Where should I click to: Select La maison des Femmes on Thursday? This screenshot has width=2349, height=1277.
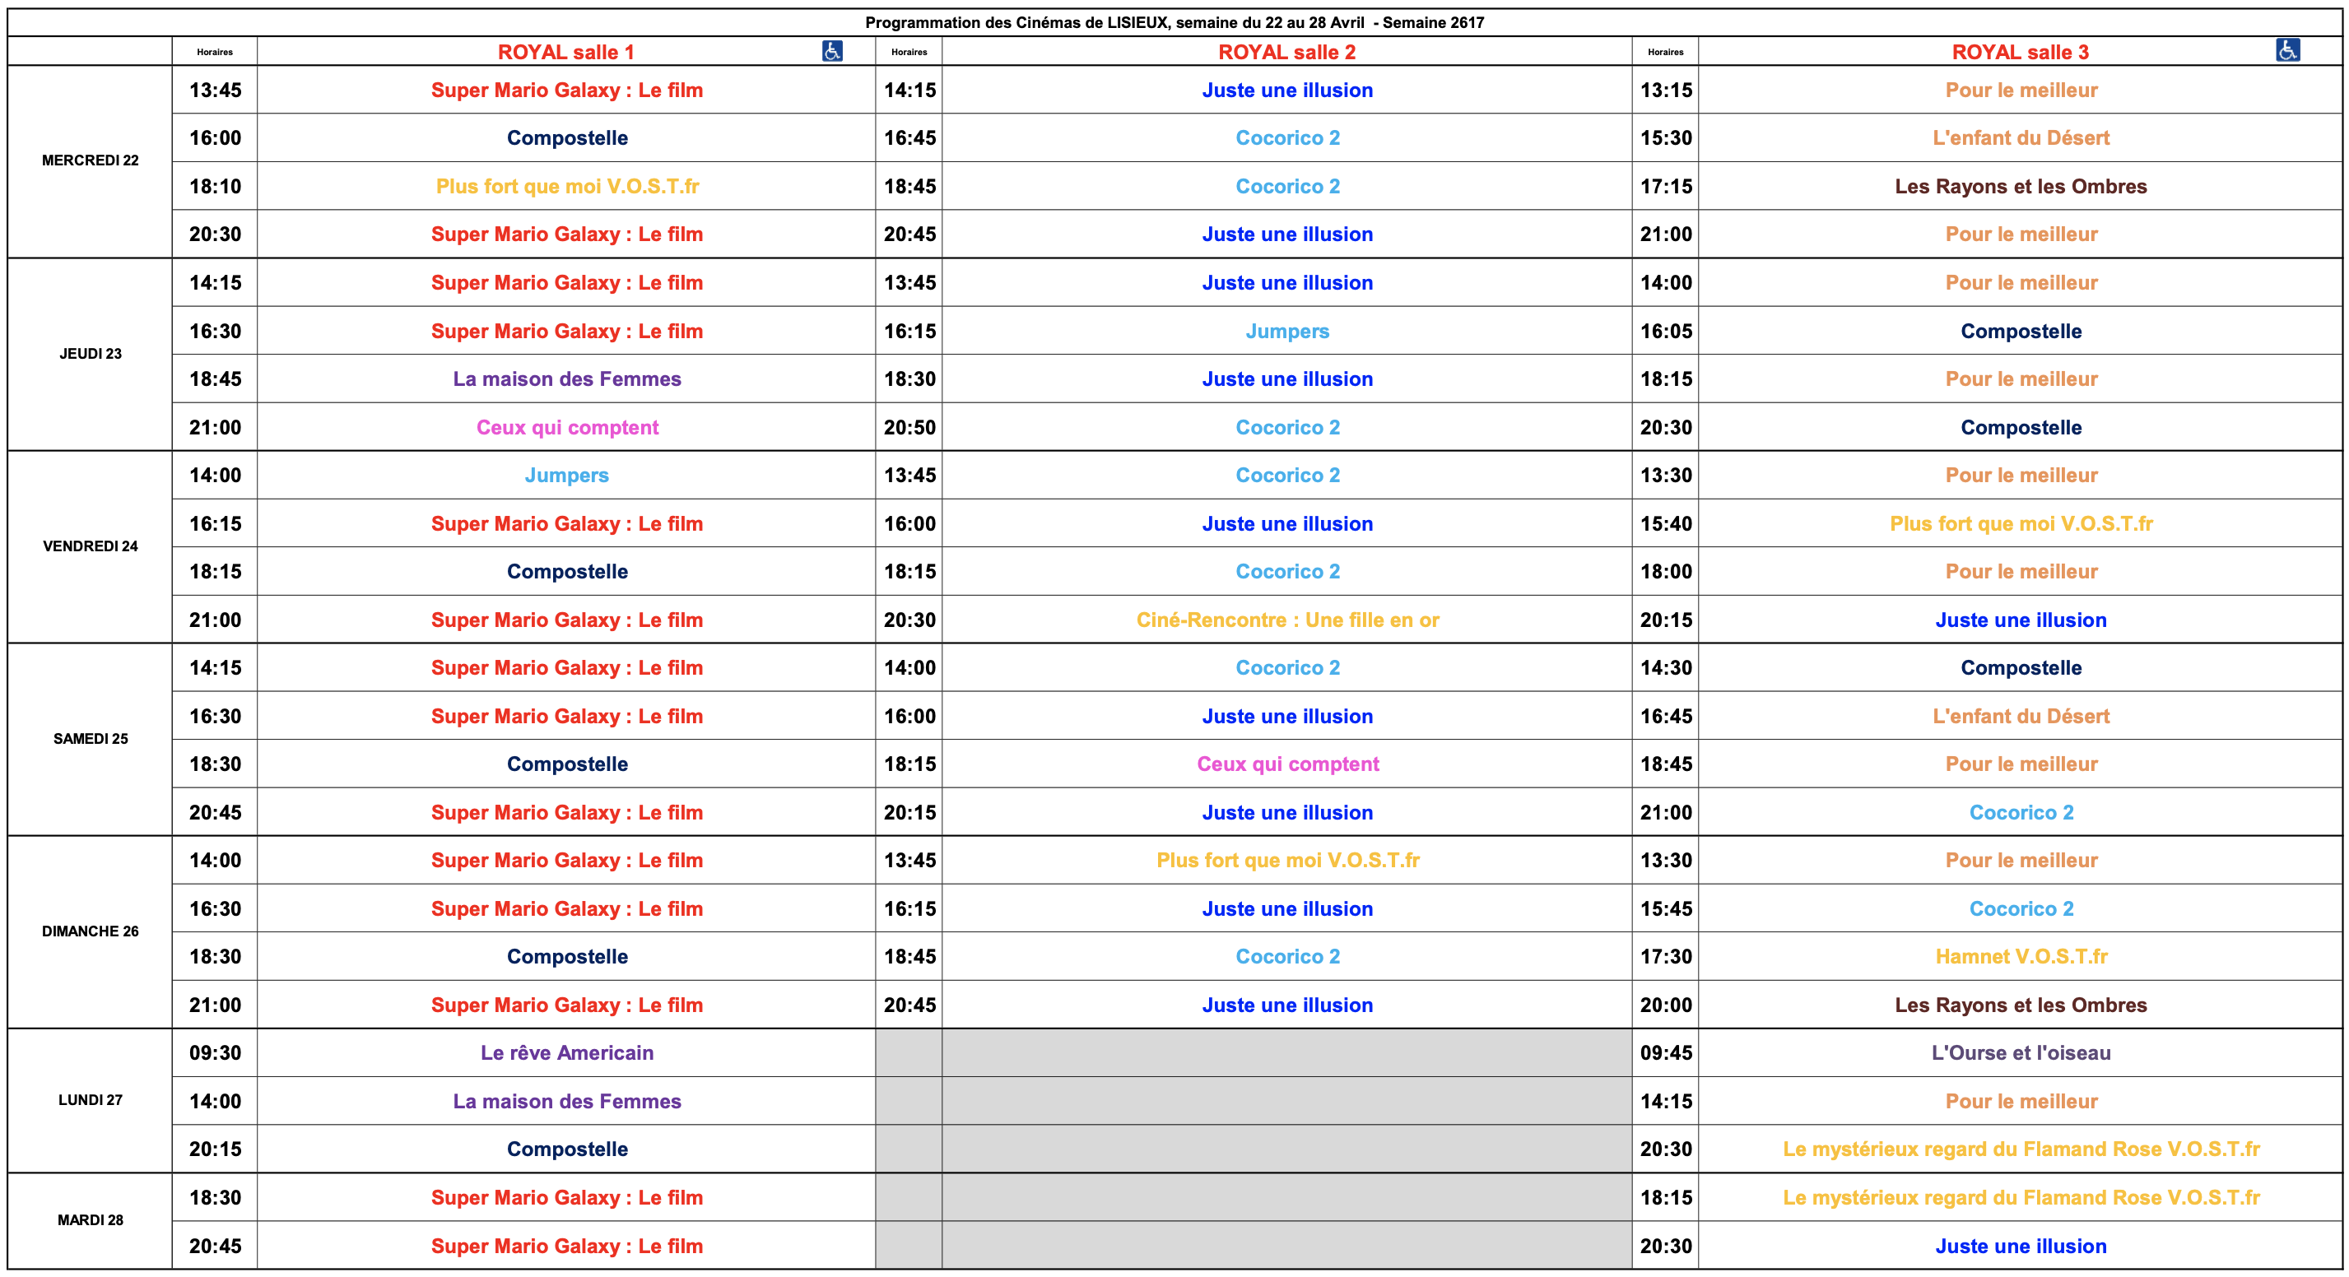pos(566,379)
